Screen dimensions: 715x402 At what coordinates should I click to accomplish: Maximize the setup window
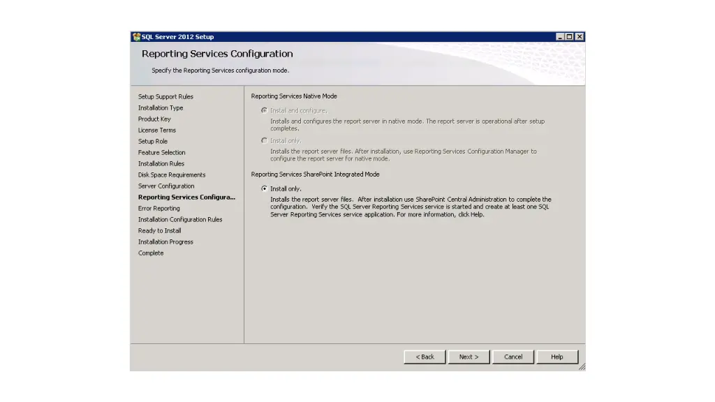pyautogui.click(x=570, y=37)
